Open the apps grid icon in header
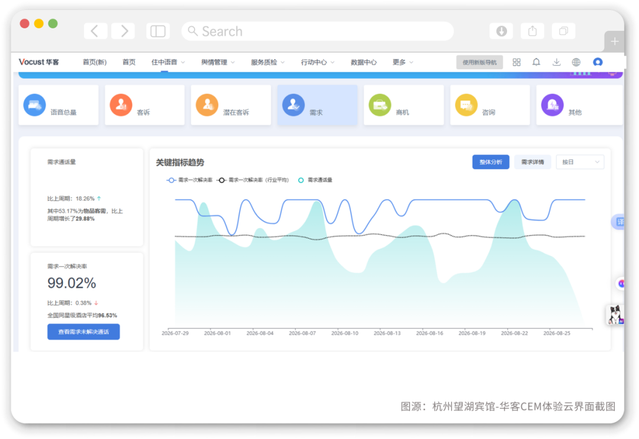 pos(517,62)
